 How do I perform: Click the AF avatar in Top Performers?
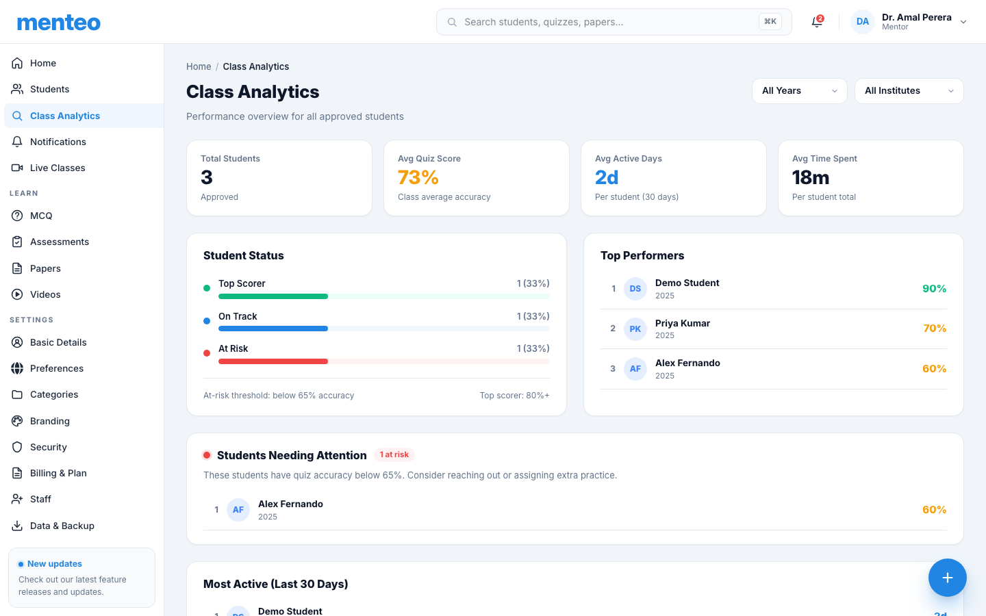click(635, 369)
